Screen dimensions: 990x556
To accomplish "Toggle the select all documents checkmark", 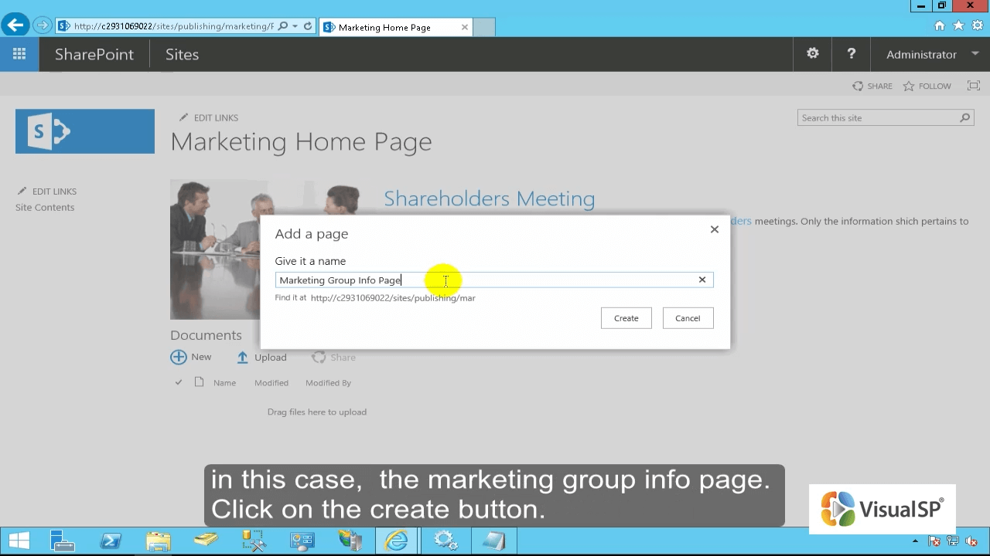I will tap(179, 382).
